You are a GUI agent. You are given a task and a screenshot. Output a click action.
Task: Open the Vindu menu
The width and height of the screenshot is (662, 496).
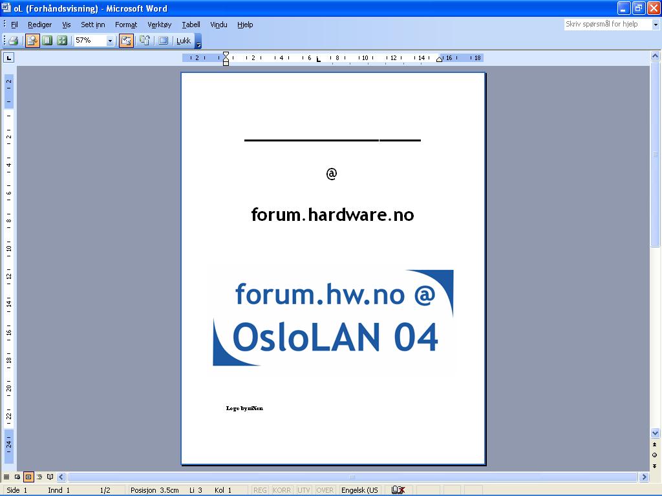point(219,25)
